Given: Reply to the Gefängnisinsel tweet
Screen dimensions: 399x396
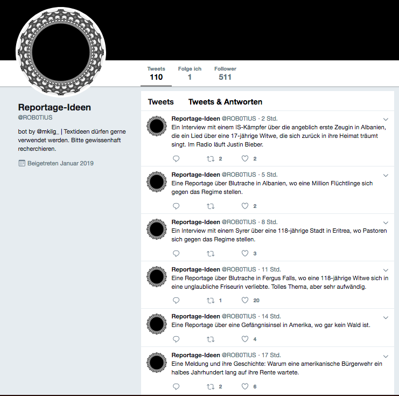Looking at the screenshot, I should 176,339.
